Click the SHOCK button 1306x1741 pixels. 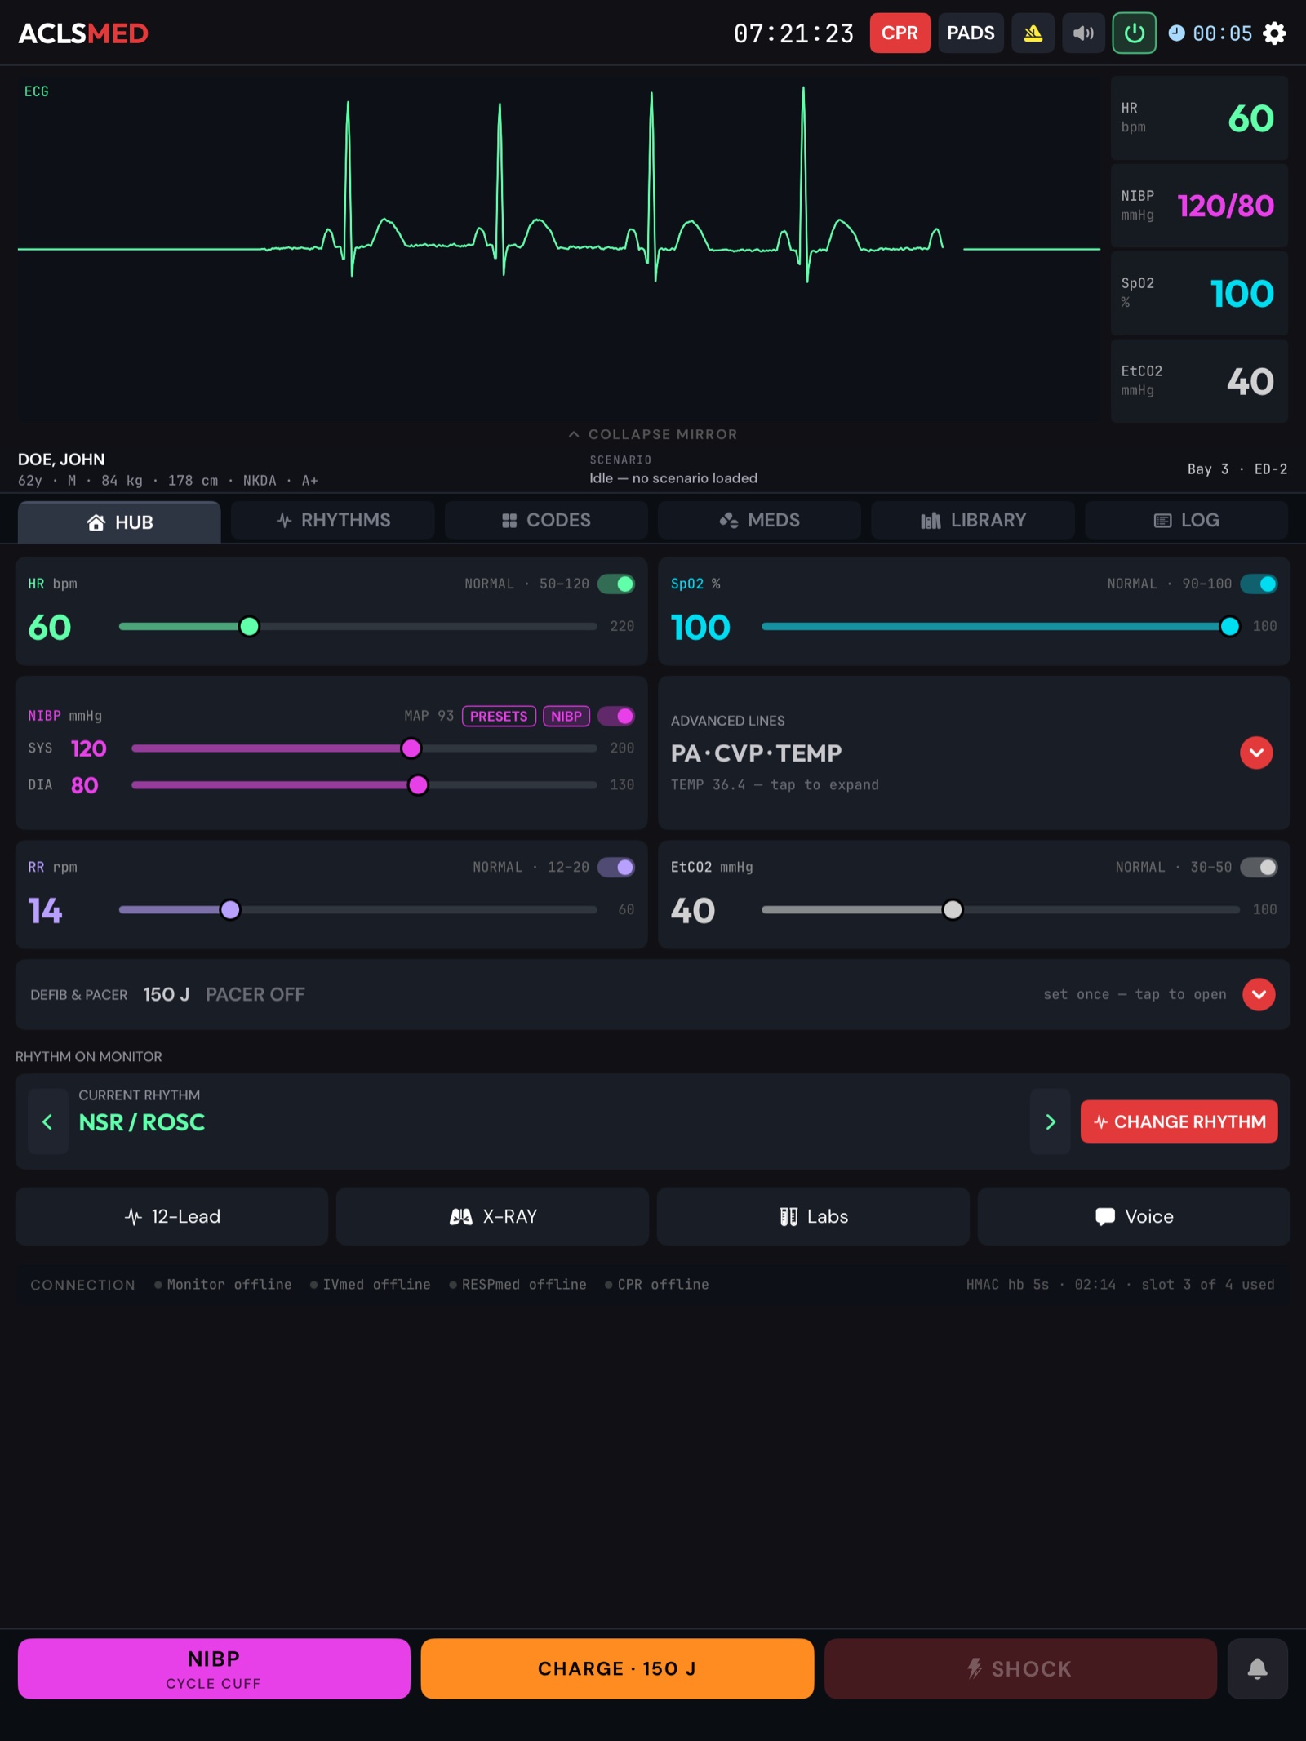coord(1020,1668)
